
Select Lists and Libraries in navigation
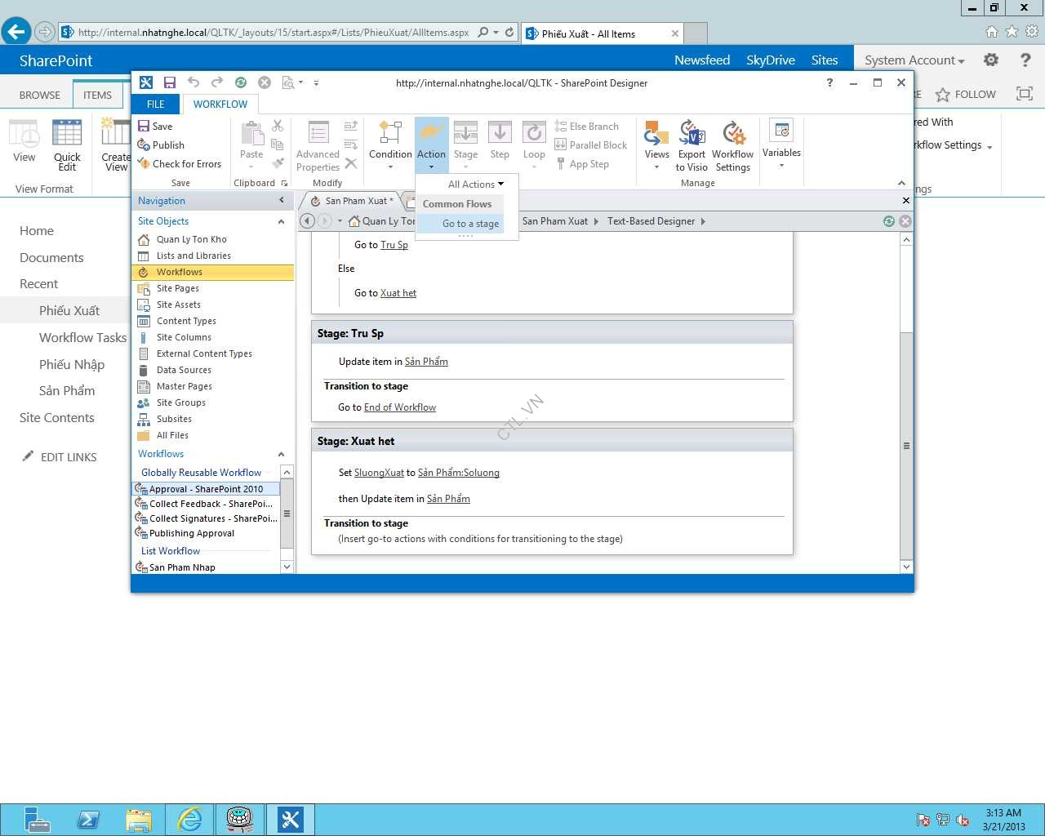[193, 256]
